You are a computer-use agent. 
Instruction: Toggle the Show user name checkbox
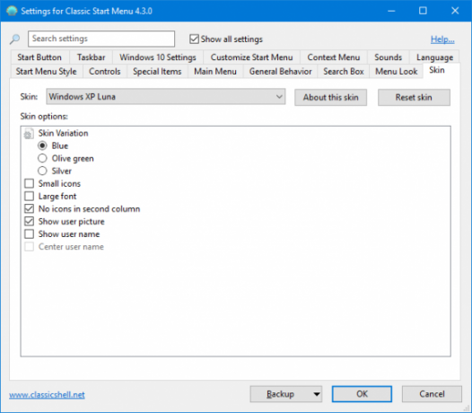pos(30,234)
